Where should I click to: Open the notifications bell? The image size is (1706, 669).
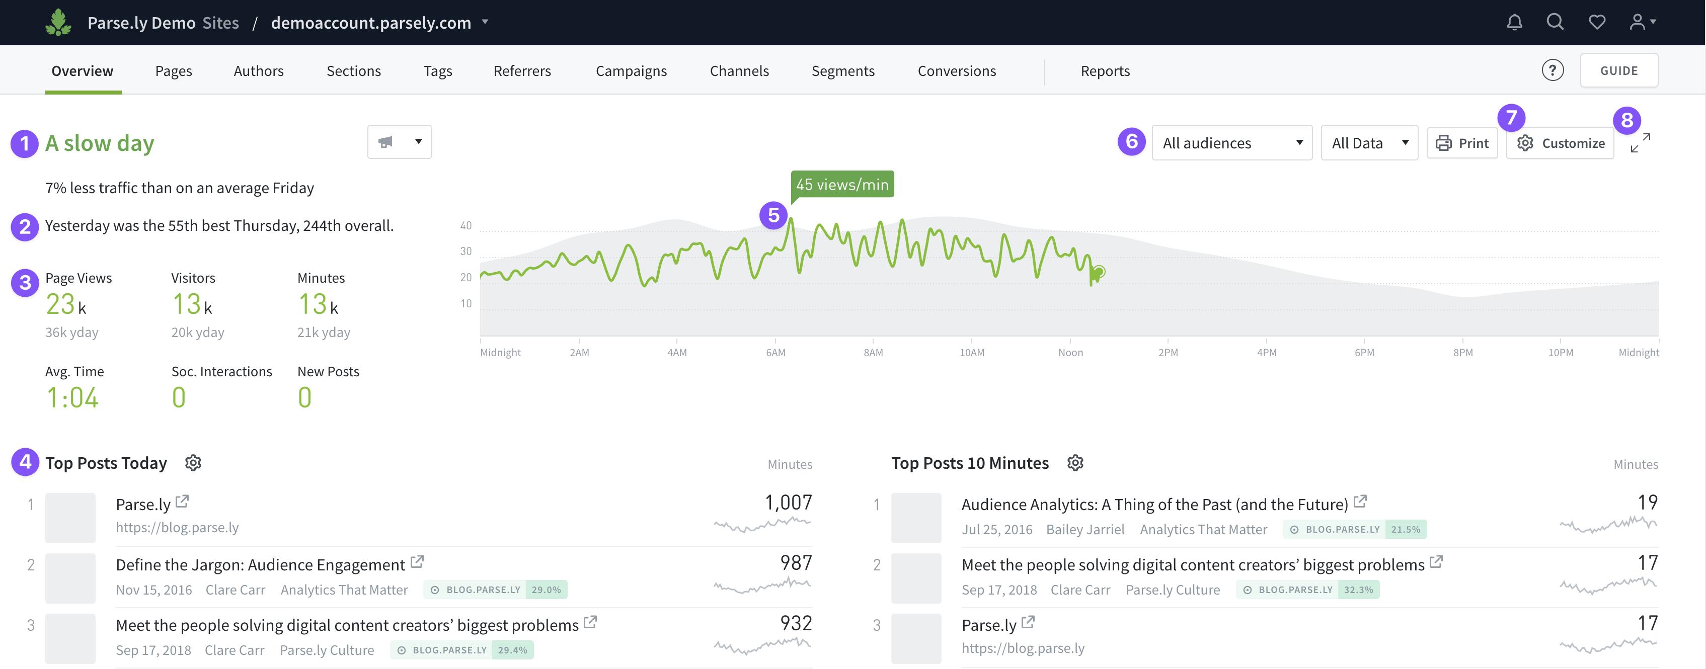click(x=1514, y=23)
